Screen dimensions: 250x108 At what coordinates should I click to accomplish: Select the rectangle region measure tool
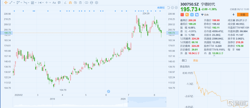(x=32, y=2)
